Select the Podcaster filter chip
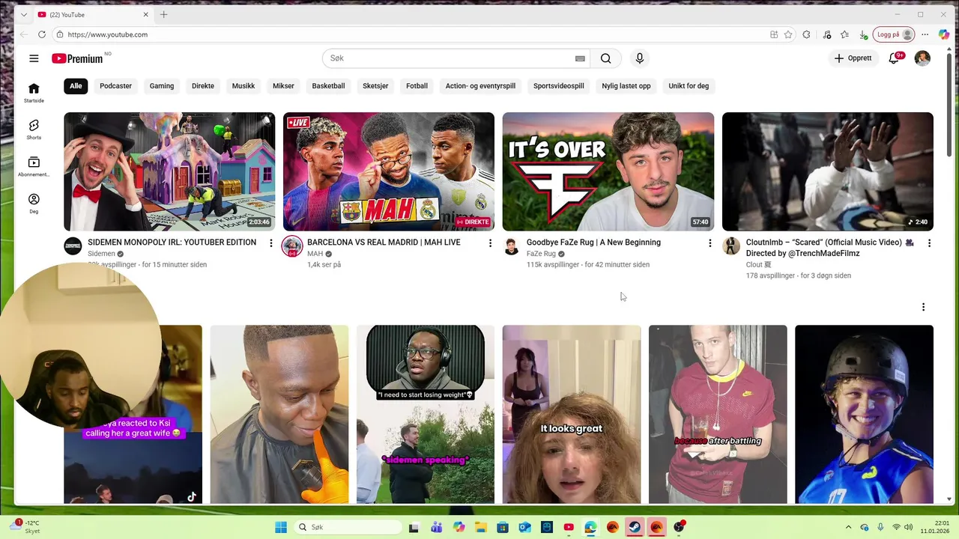Viewport: 959px width, 539px height. click(115, 86)
